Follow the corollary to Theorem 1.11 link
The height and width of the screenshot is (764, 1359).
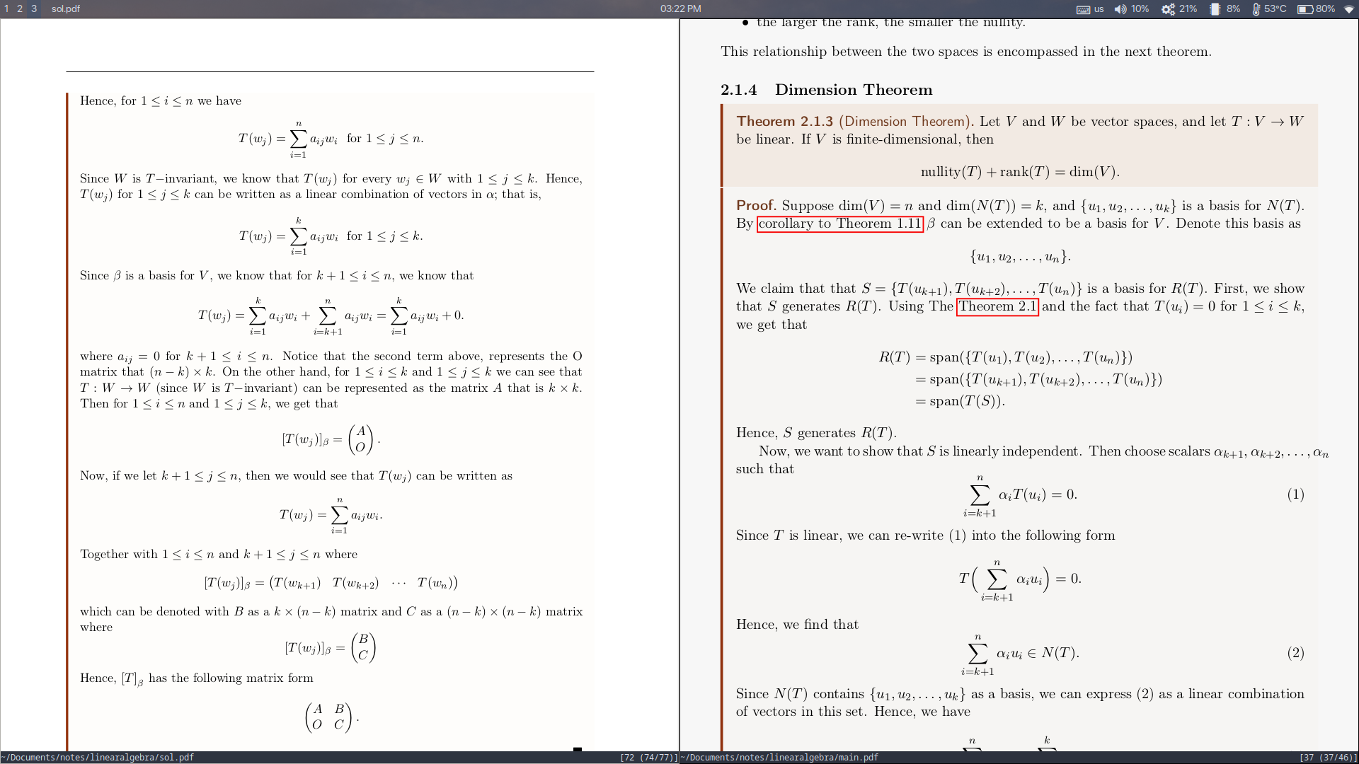839,224
